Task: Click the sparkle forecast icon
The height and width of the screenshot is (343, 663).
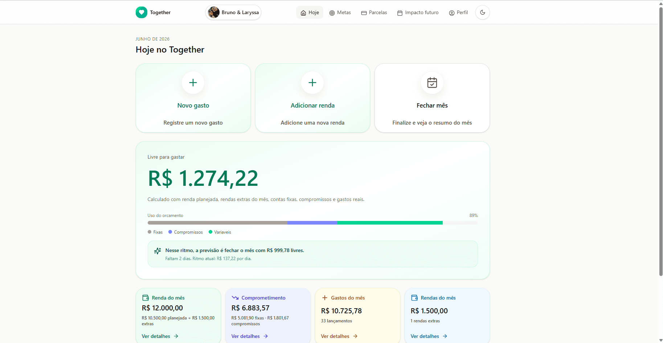Action: pyautogui.click(x=157, y=251)
